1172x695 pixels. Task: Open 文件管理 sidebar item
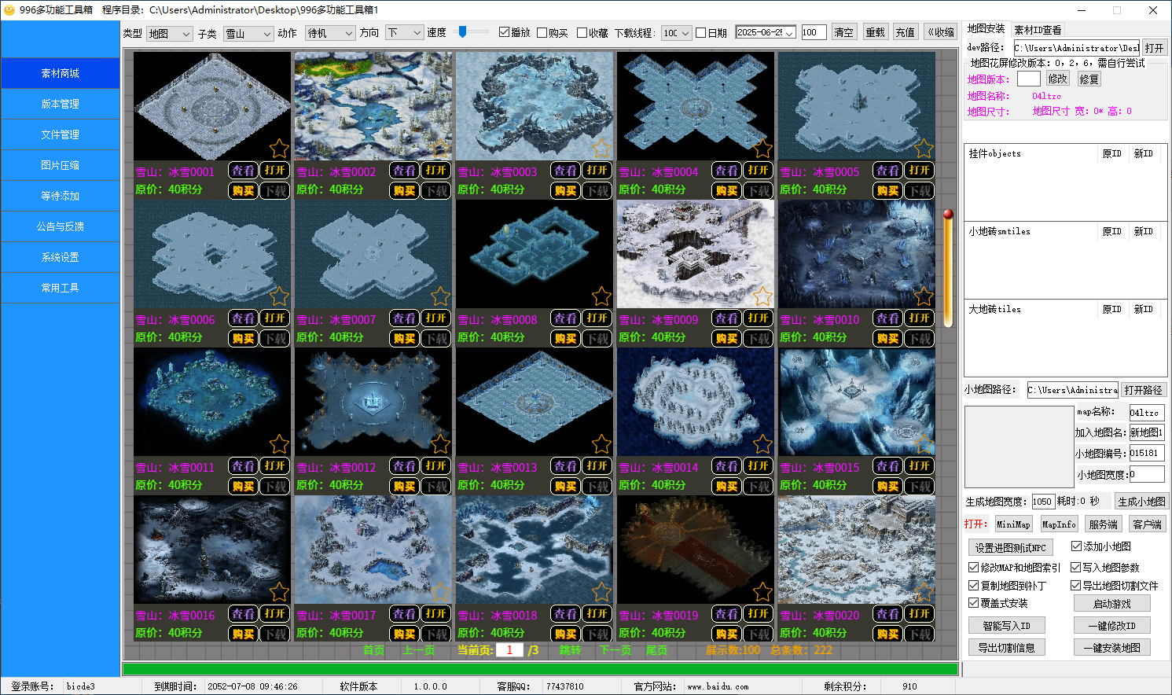tap(61, 134)
